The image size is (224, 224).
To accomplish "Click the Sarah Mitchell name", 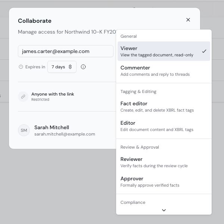I will [52, 127].
